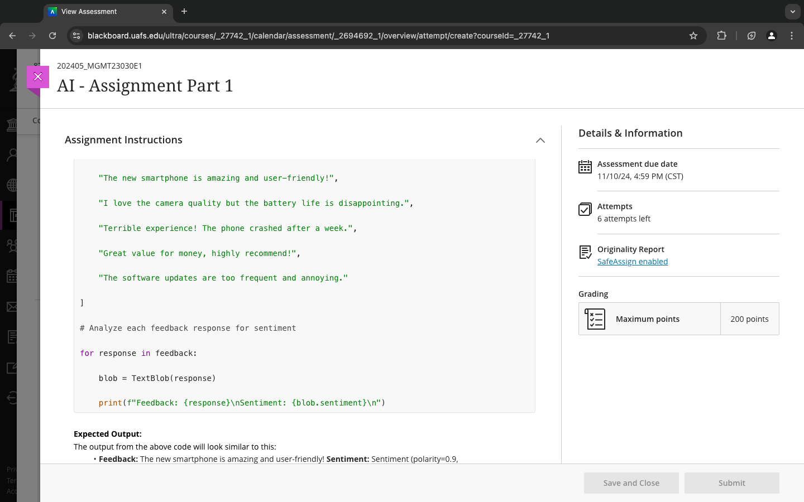Click the Assignment Instructions heading
This screenshot has height=502, width=804.
pos(123,140)
